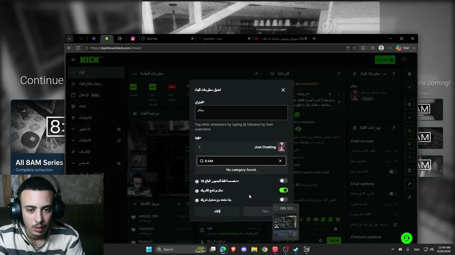Pop out the chat panel
Screen dimensions: 455x255
tap(338, 74)
